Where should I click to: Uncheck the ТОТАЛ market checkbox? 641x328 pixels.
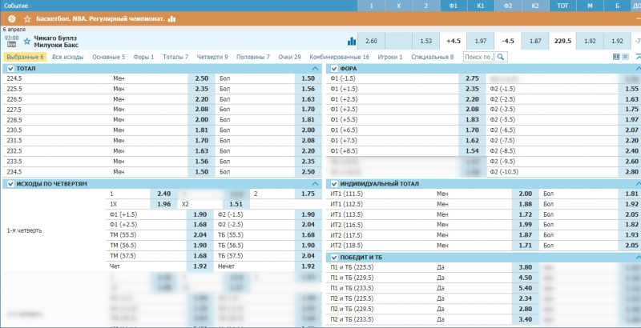coord(10,70)
